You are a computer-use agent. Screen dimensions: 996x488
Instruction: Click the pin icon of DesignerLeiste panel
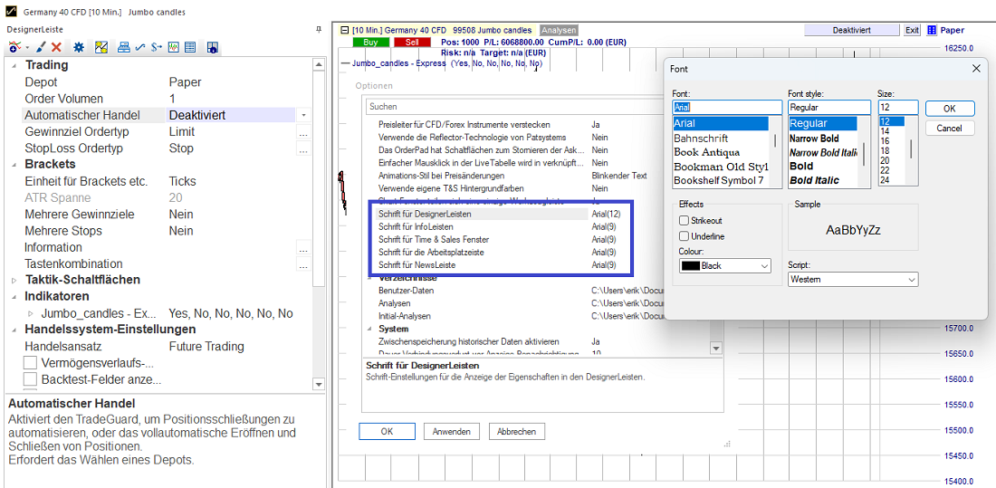coord(319,29)
